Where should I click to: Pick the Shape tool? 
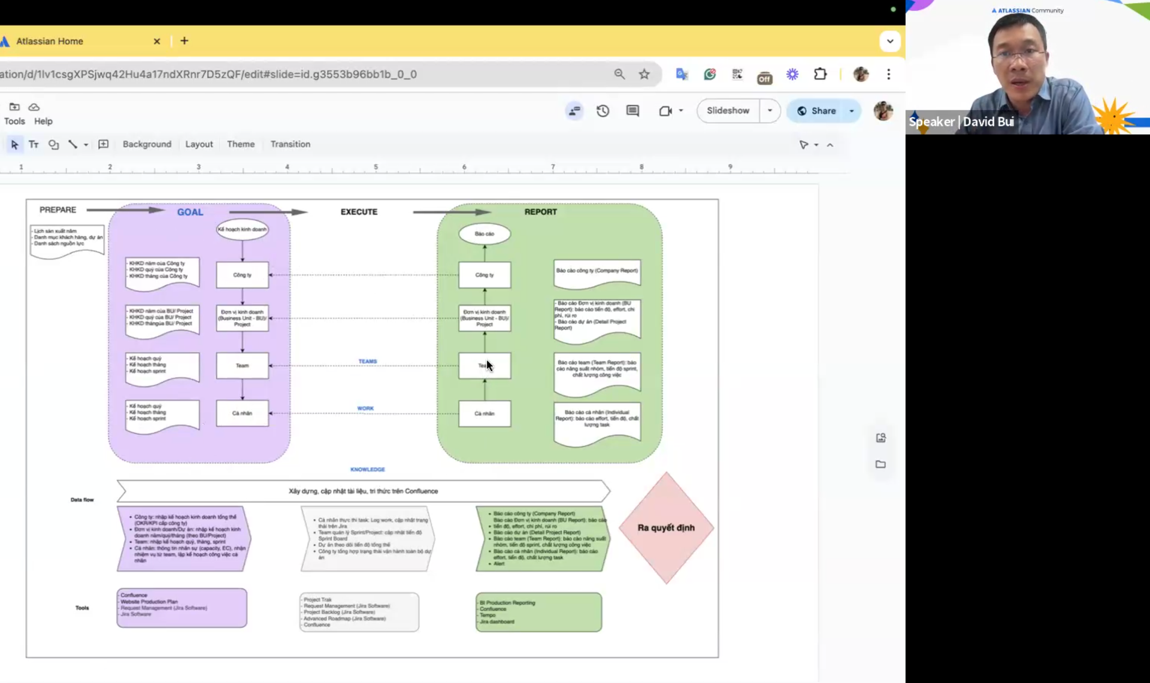(53, 144)
